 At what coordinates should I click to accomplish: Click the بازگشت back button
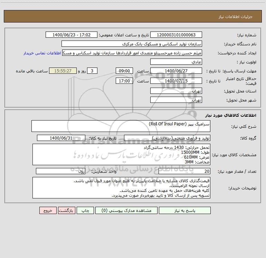pyautogui.click(x=66, y=211)
